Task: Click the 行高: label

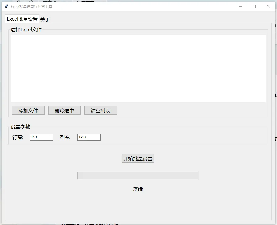Action: click(x=18, y=137)
